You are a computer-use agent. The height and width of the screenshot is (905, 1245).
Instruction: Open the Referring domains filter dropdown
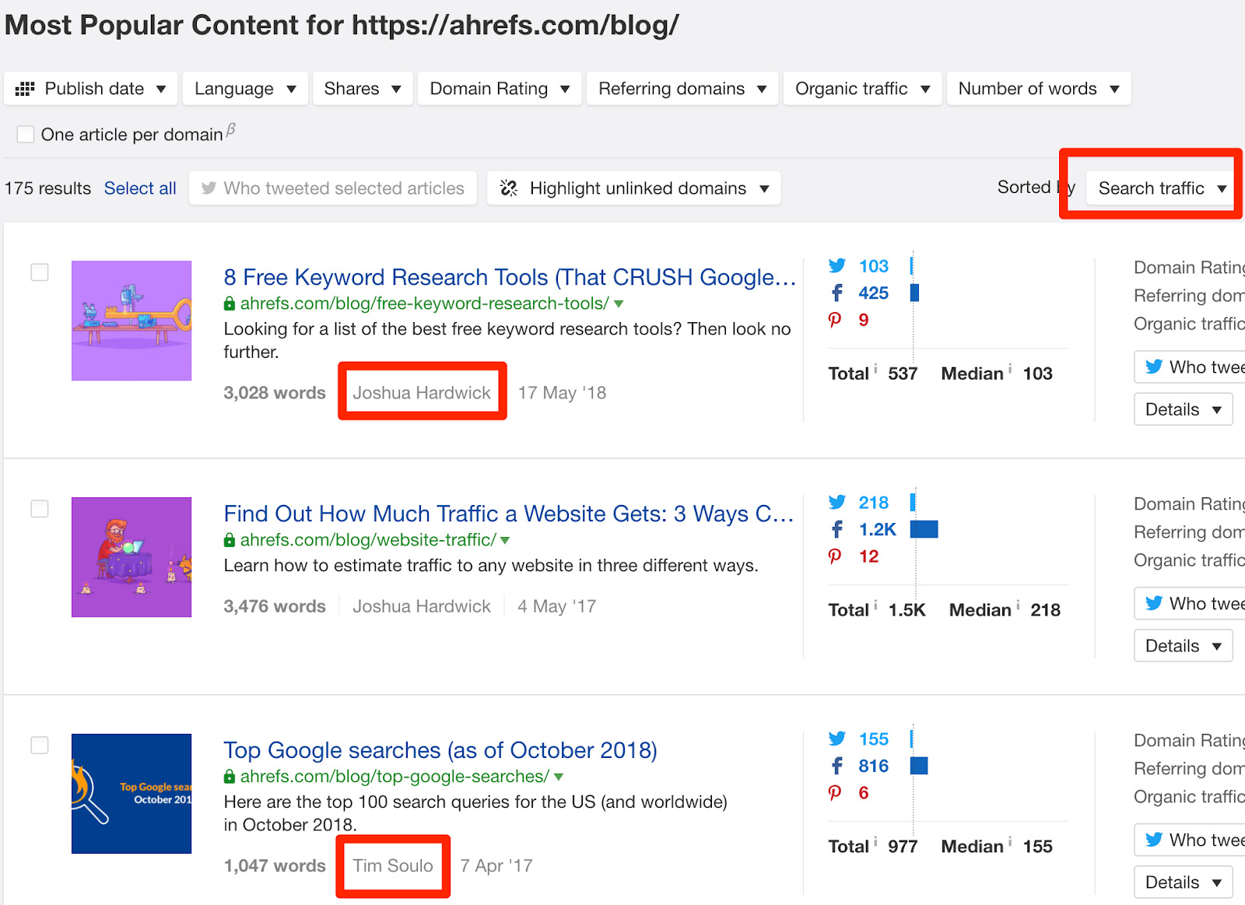(682, 89)
